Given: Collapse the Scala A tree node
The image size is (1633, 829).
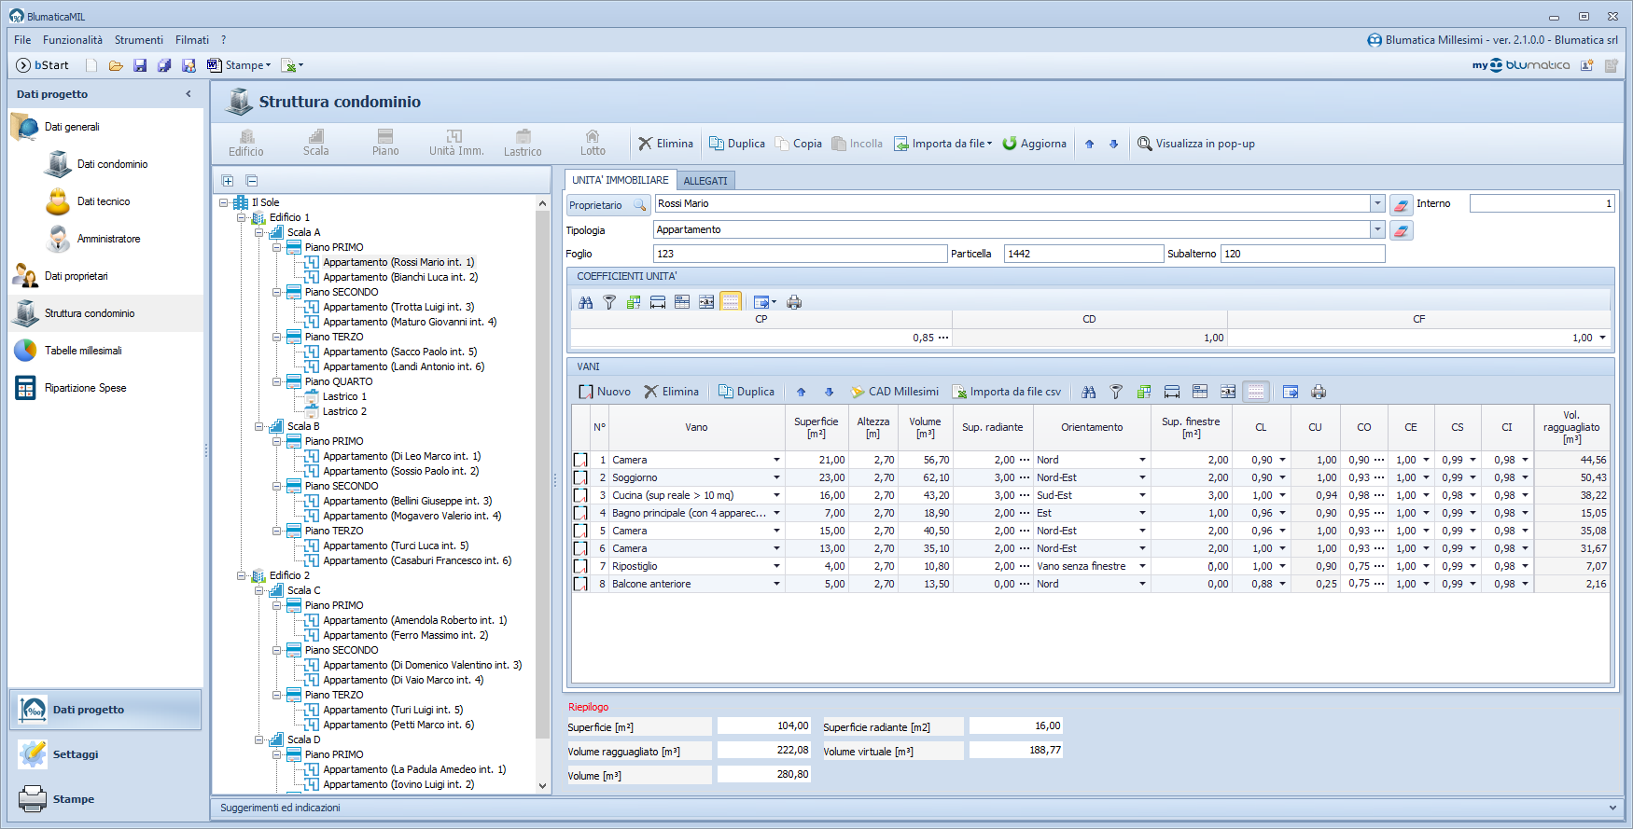Looking at the screenshot, I should tap(259, 232).
